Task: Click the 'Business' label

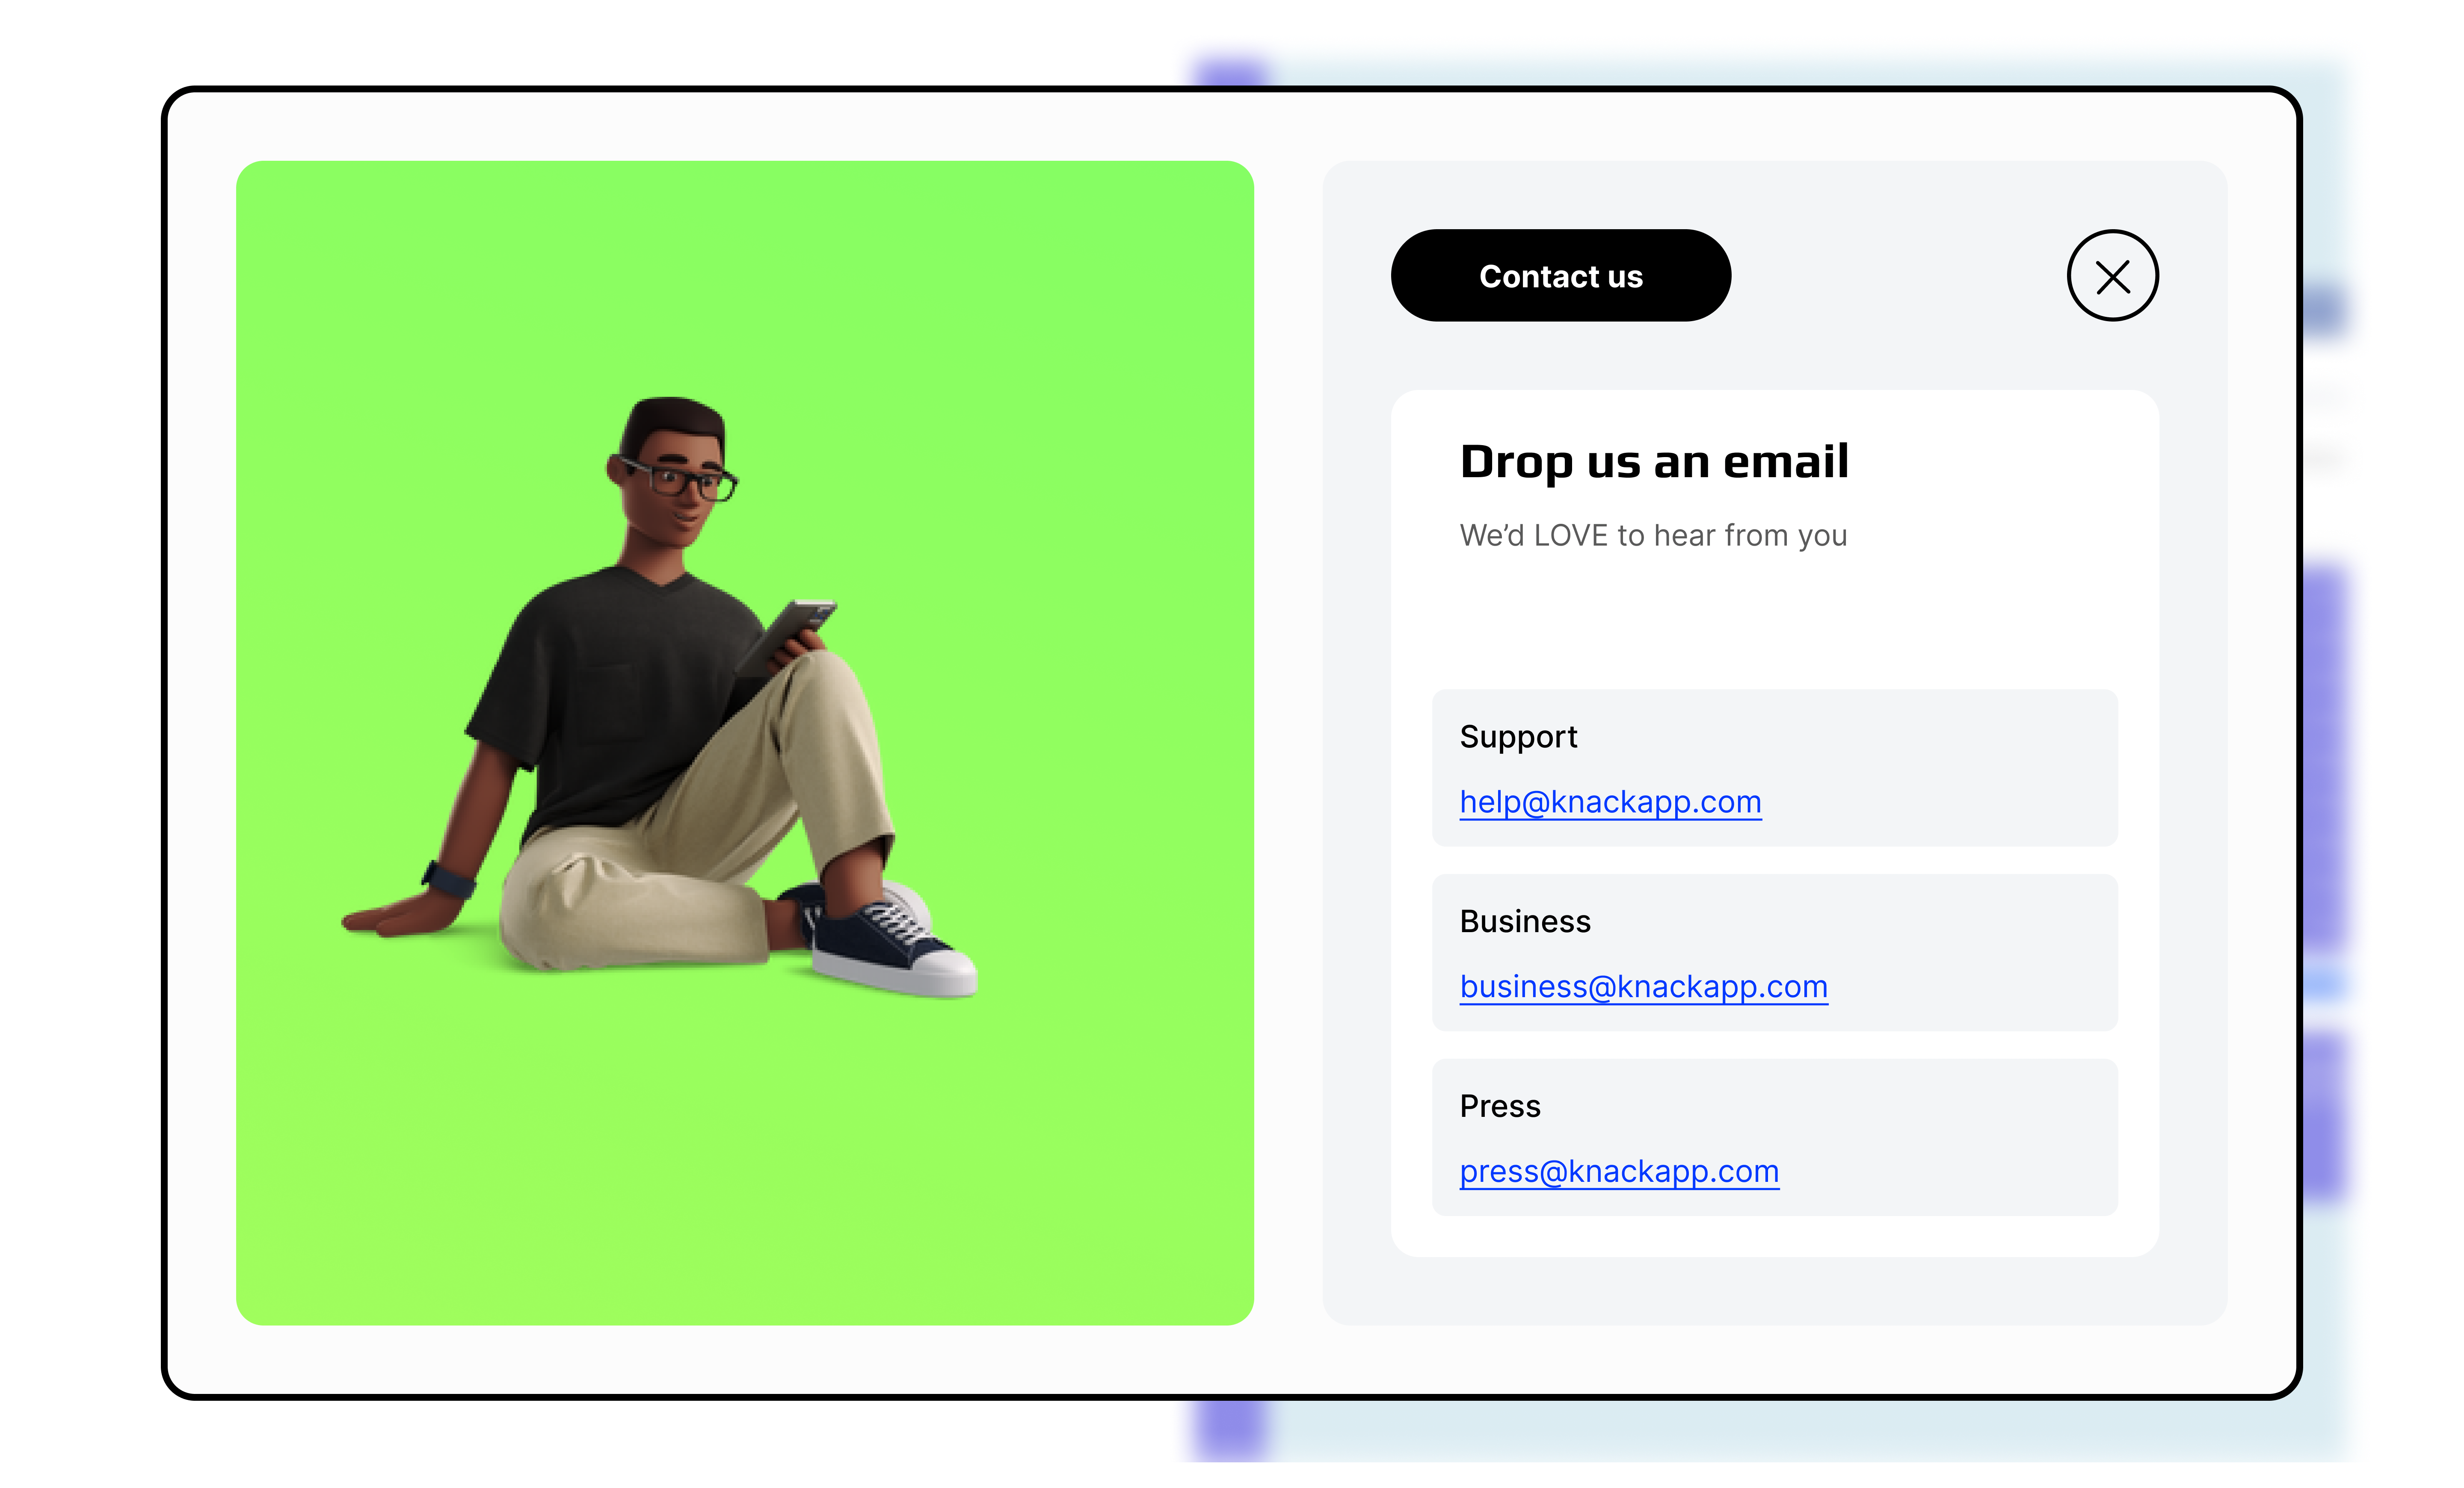Action: pyautogui.click(x=1525, y=921)
